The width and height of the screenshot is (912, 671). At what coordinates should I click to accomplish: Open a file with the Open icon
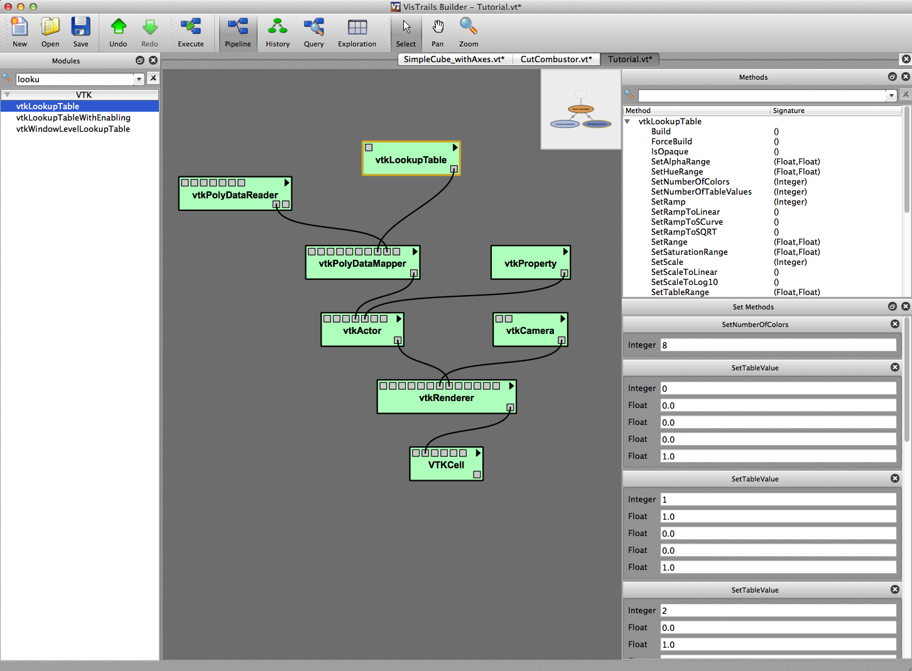point(50,28)
